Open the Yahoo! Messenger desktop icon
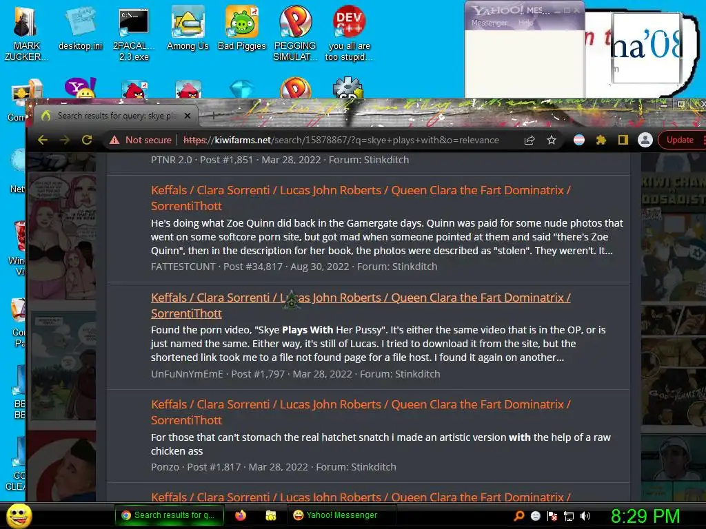 point(81,87)
